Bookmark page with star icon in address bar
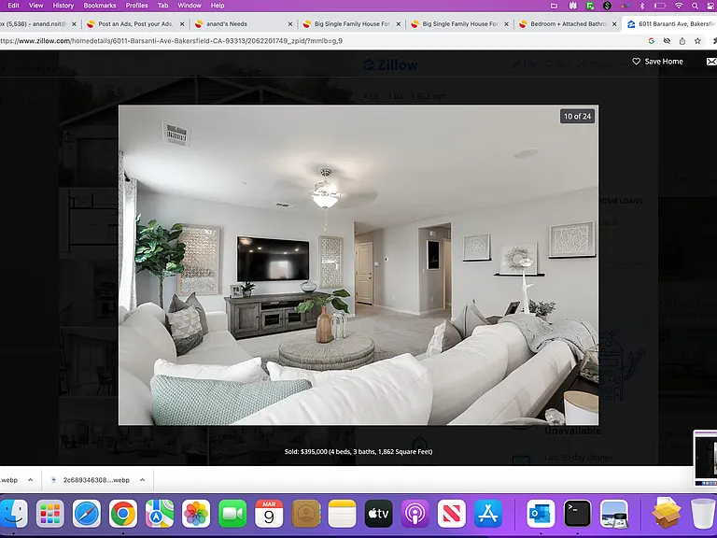 click(x=697, y=41)
